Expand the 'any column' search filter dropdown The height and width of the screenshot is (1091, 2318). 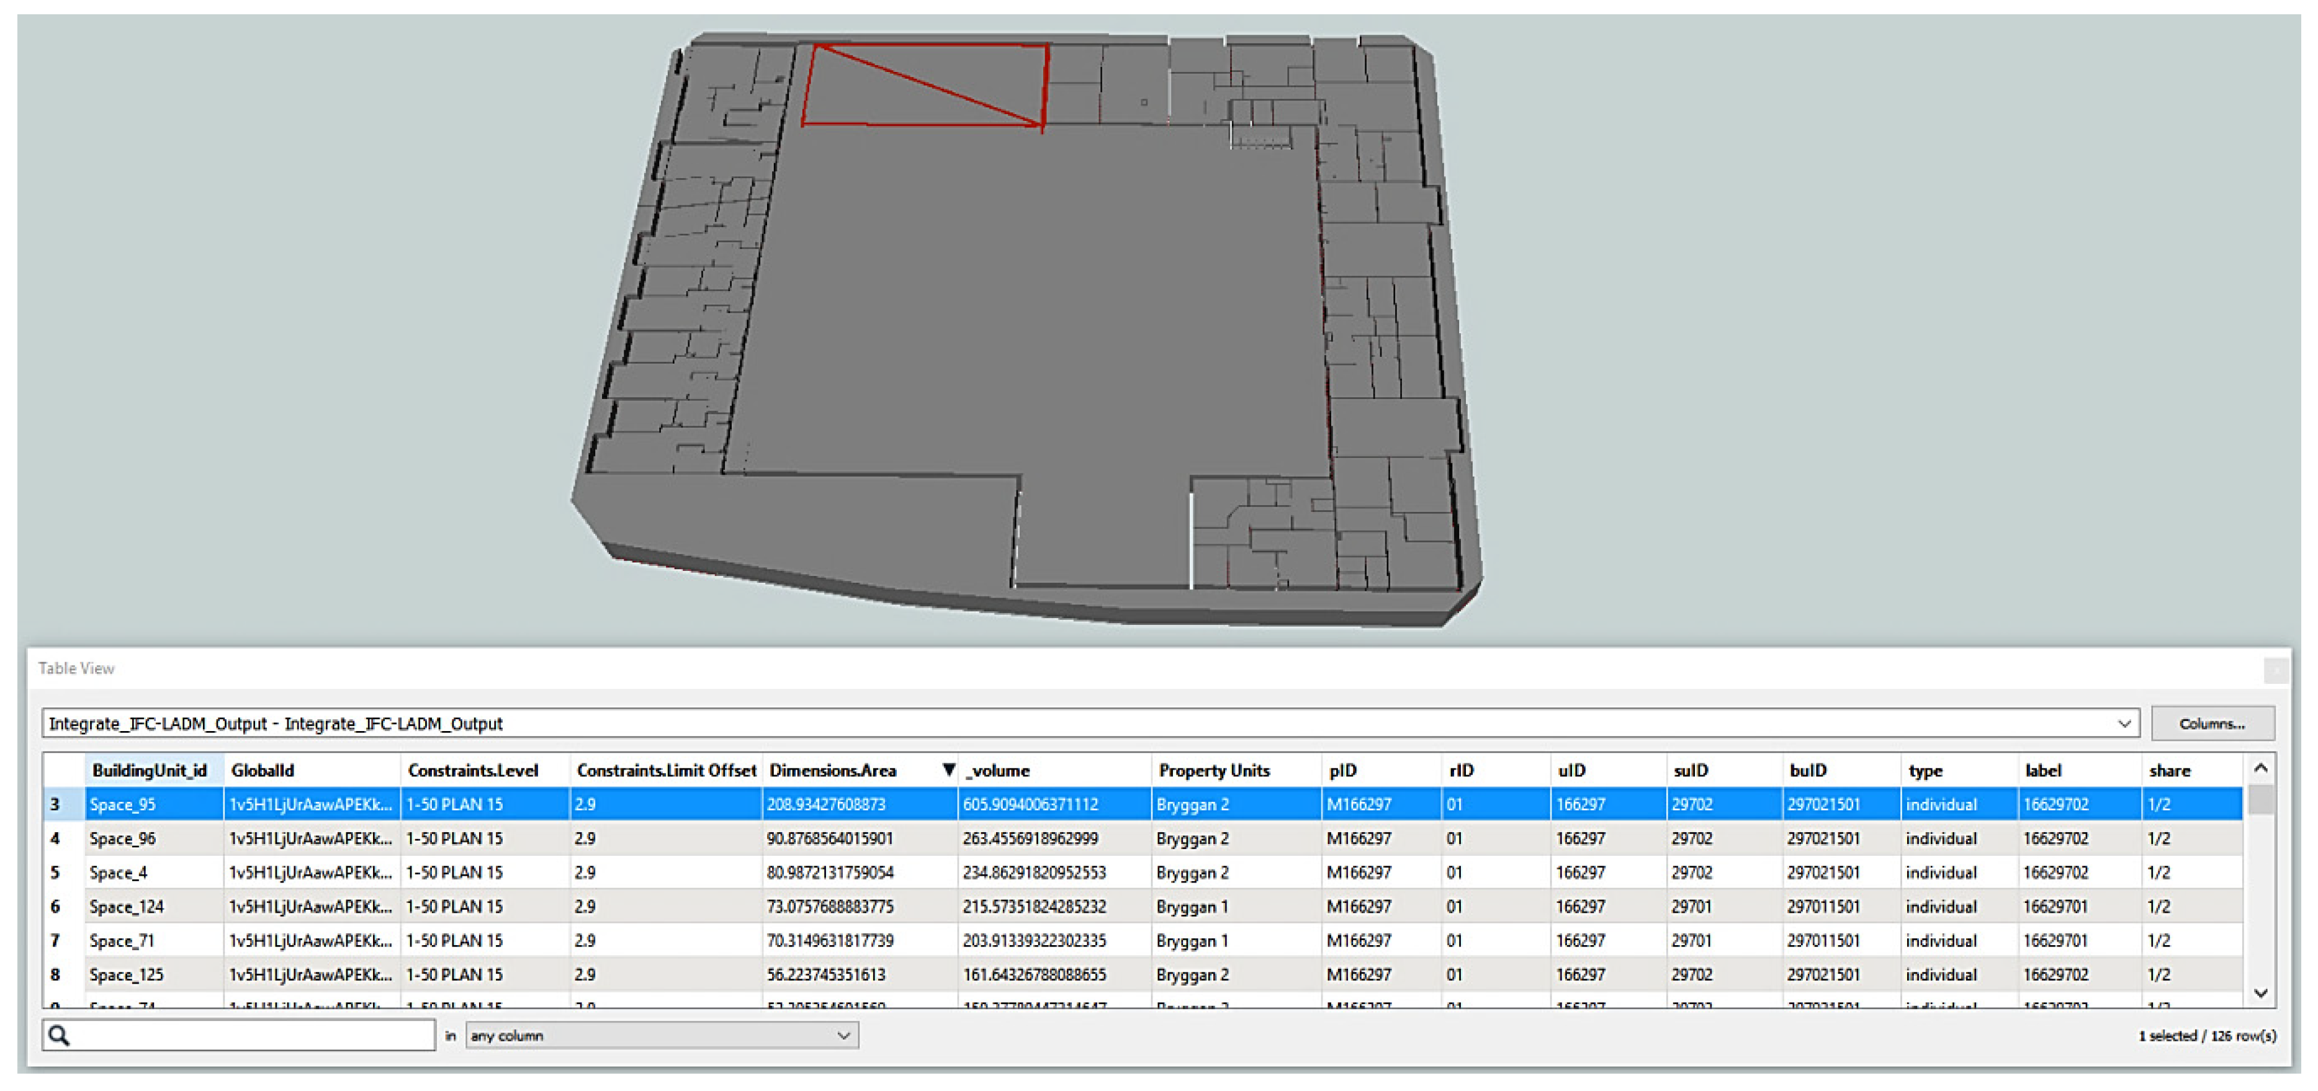(x=843, y=1035)
